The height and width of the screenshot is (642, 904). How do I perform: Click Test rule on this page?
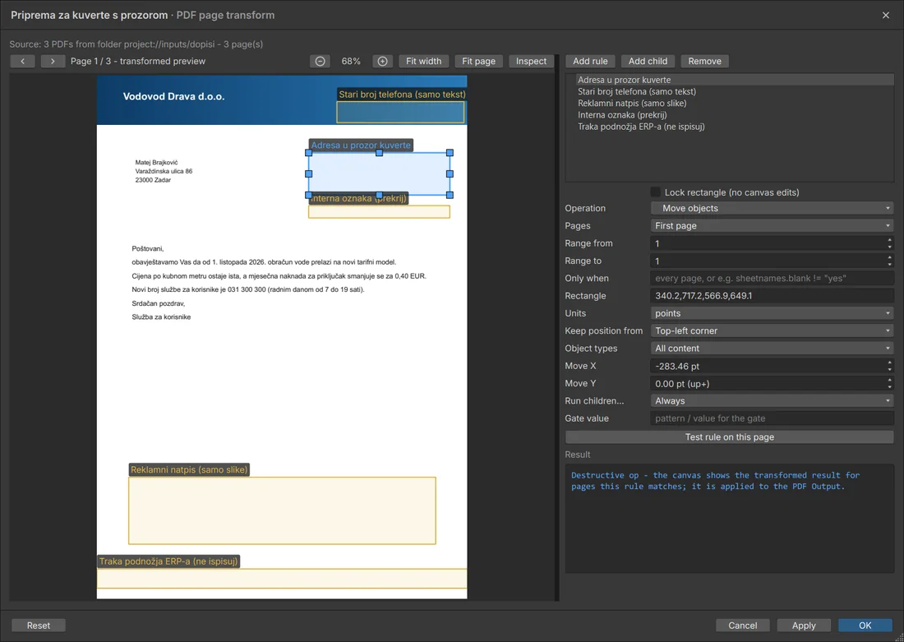tap(729, 436)
